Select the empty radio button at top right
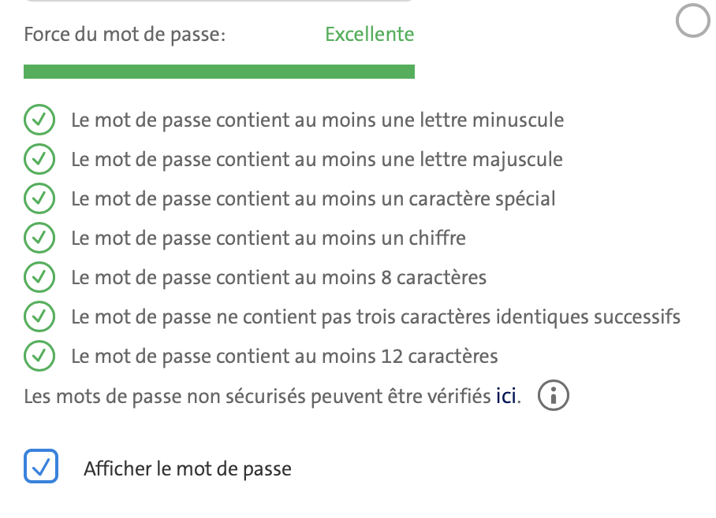 [693, 21]
